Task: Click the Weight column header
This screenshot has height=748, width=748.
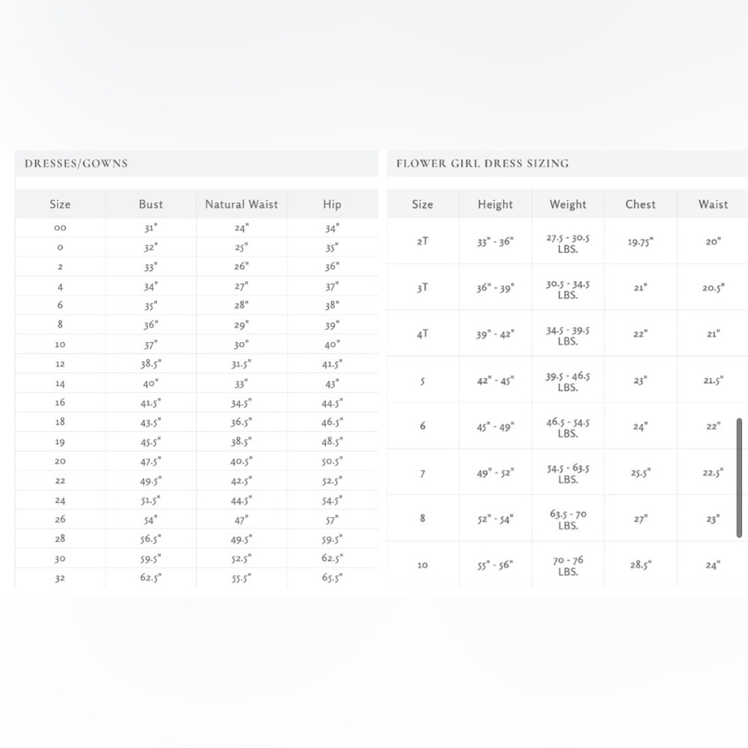Action: 568,204
